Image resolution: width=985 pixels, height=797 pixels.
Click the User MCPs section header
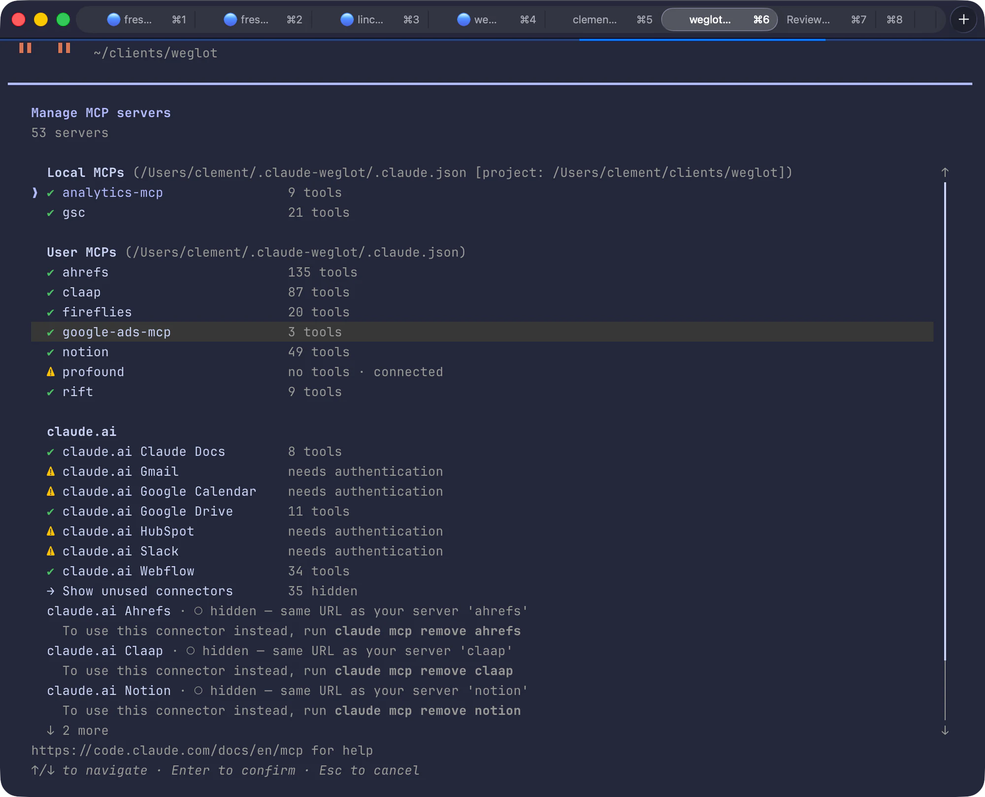point(82,253)
